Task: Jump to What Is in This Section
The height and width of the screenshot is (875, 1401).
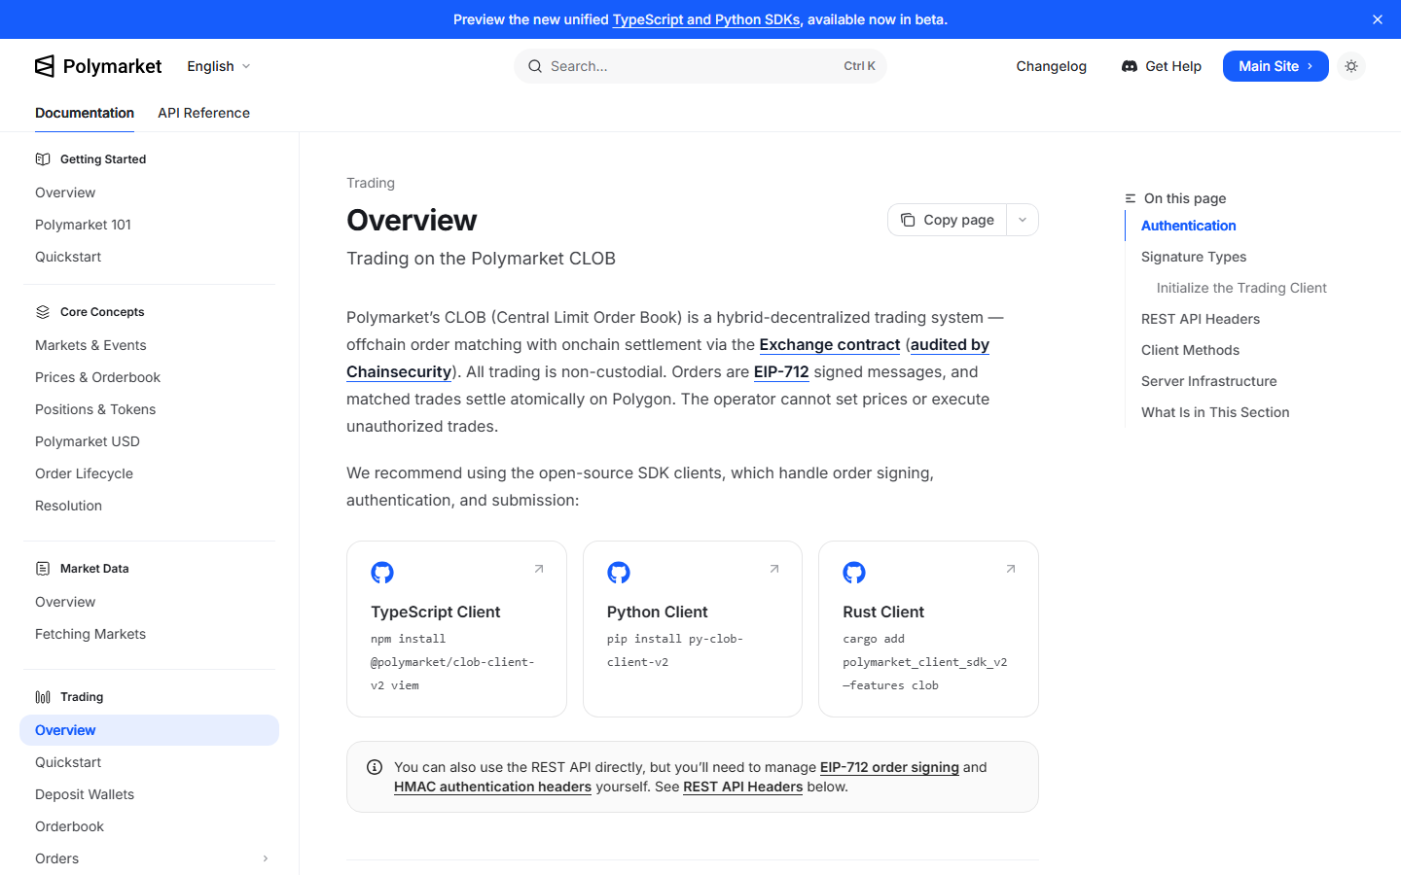Action: 1215,412
